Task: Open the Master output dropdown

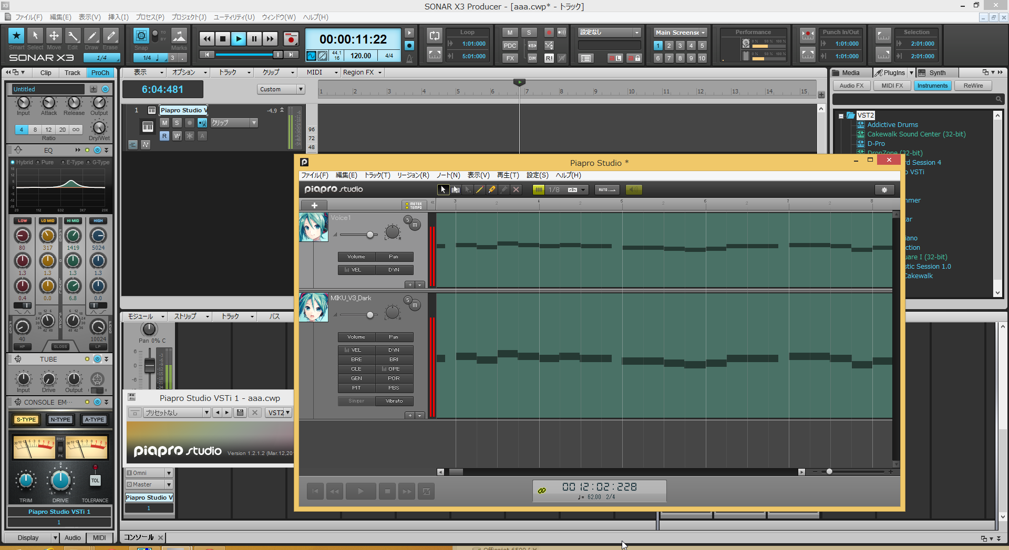Action: [x=149, y=484]
